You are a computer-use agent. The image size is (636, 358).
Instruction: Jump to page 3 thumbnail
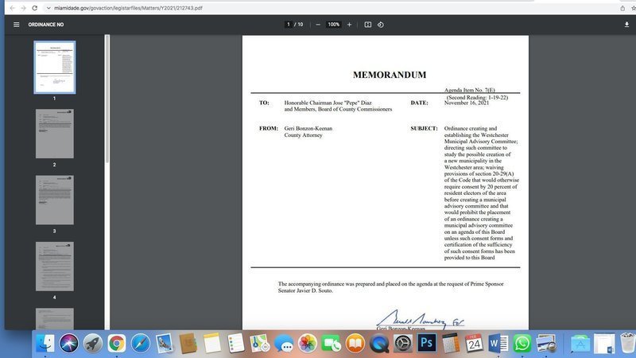54,200
